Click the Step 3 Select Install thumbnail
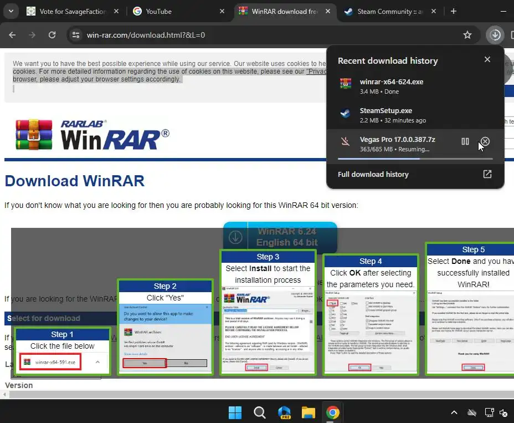The image size is (514, 423). (x=268, y=313)
